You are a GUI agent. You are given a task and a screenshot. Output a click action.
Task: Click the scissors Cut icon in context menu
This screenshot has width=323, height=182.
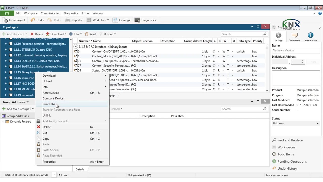(38, 133)
